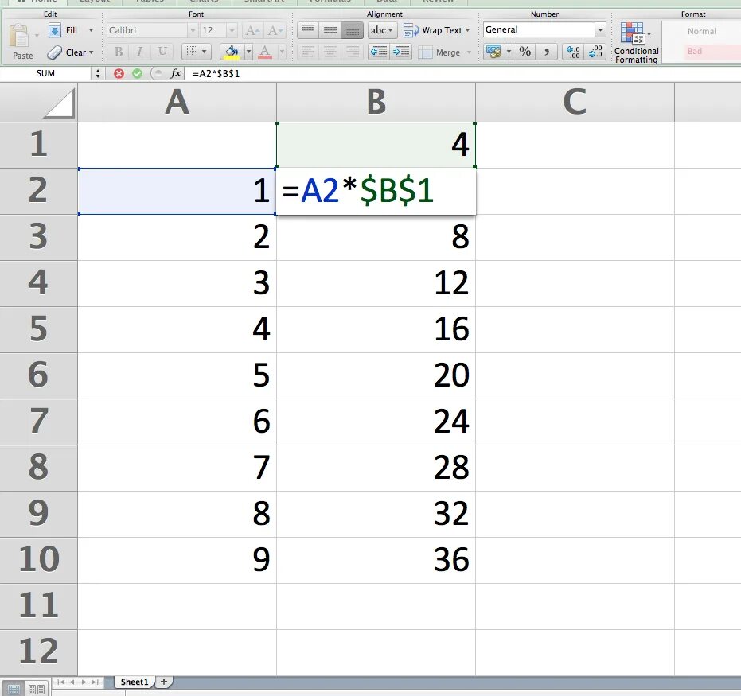Increase font size with the larger A icon
The height and width of the screenshot is (696, 741).
[x=252, y=31]
